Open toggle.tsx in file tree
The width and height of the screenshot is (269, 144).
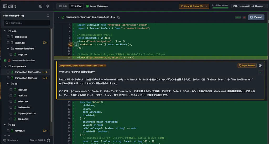[x=23, y=119]
